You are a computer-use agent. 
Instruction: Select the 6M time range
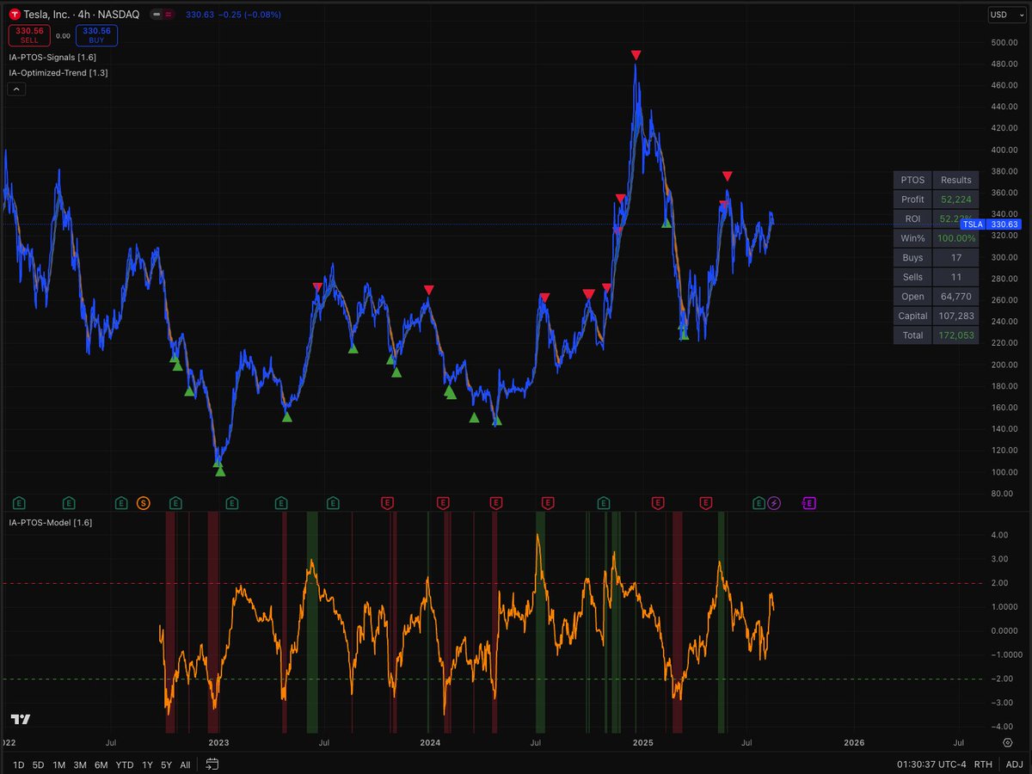[x=101, y=765]
